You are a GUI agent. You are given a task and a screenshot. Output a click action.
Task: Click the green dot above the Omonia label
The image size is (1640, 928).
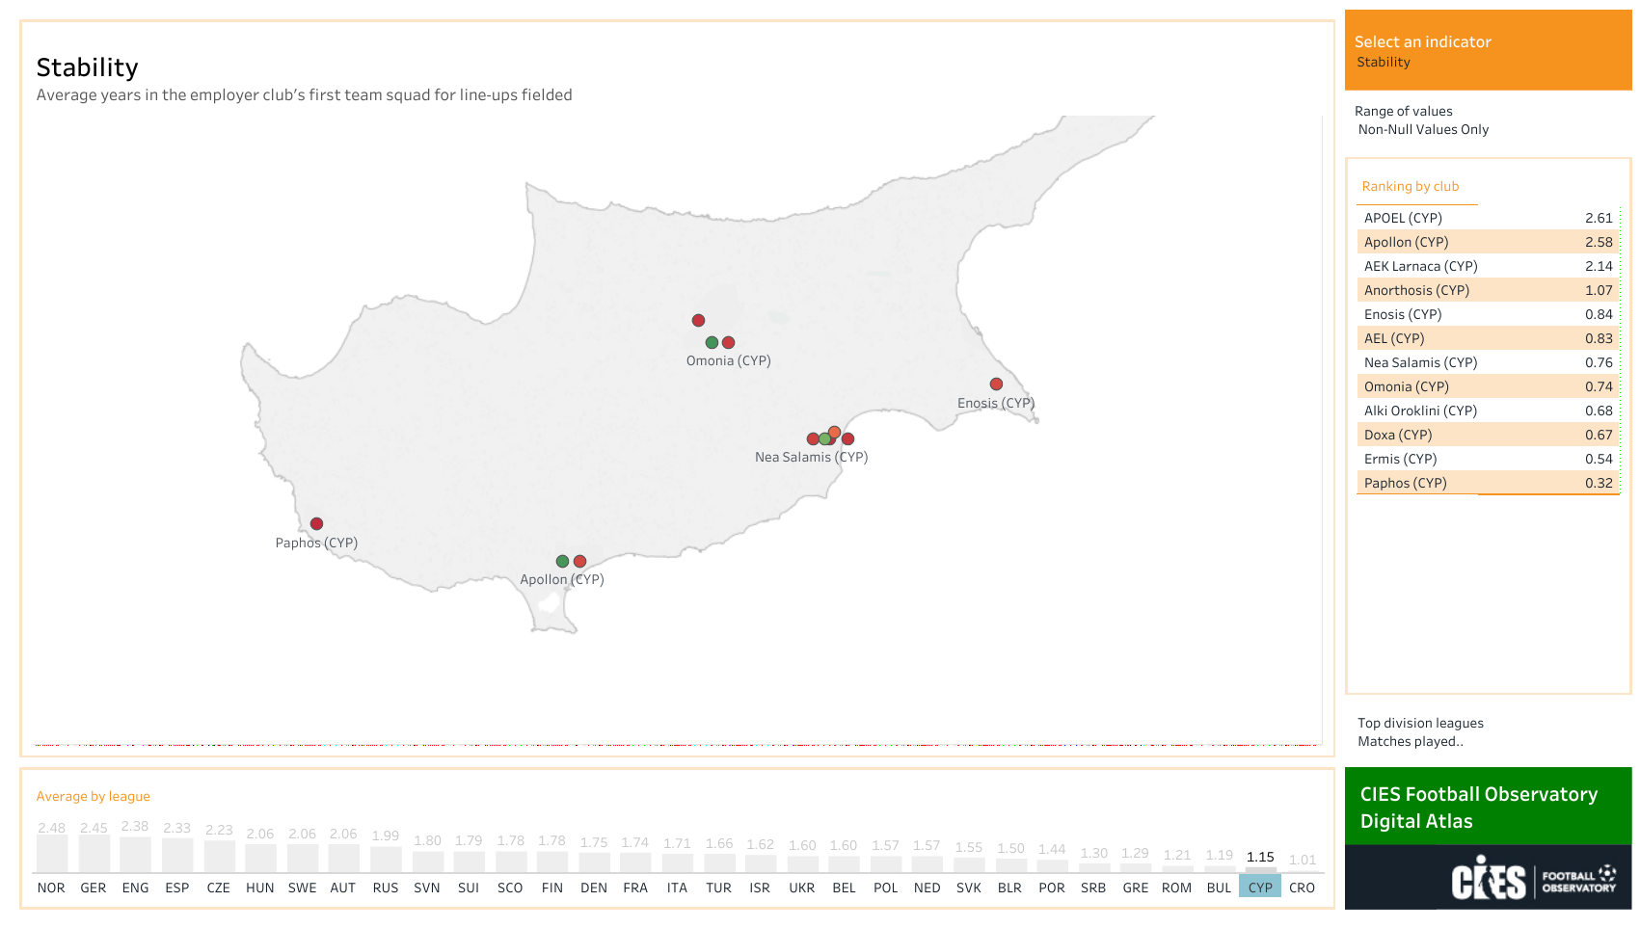tap(712, 342)
